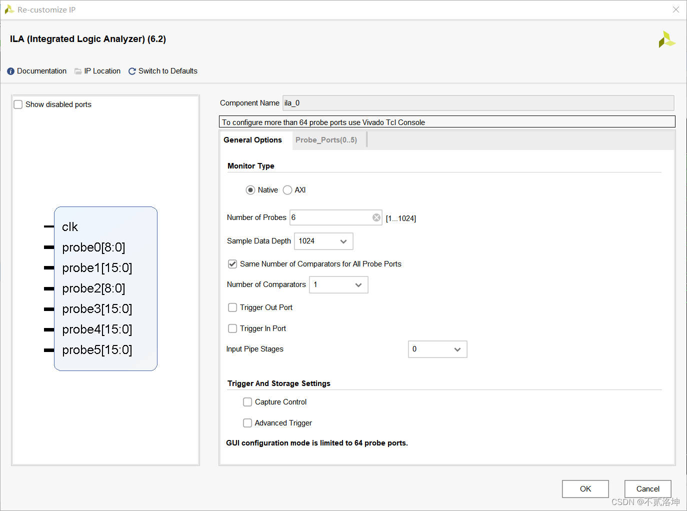Click the [1...1024] range label
The width and height of the screenshot is (687, 511).
pyautogui.click(x=401, y=218)
